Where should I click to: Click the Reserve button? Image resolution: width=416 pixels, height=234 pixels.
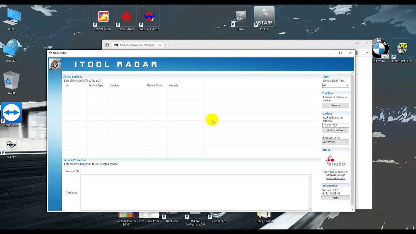[336, 105]
